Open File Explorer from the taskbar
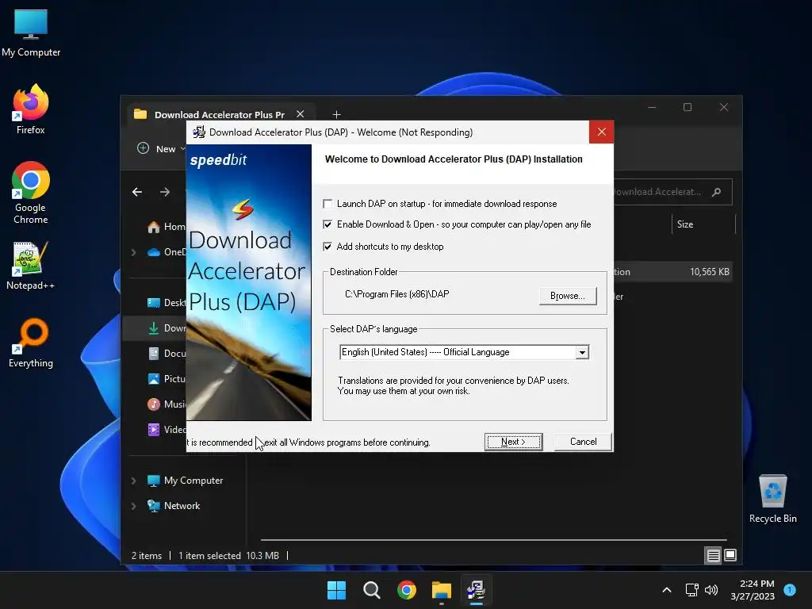 [441, 590]
